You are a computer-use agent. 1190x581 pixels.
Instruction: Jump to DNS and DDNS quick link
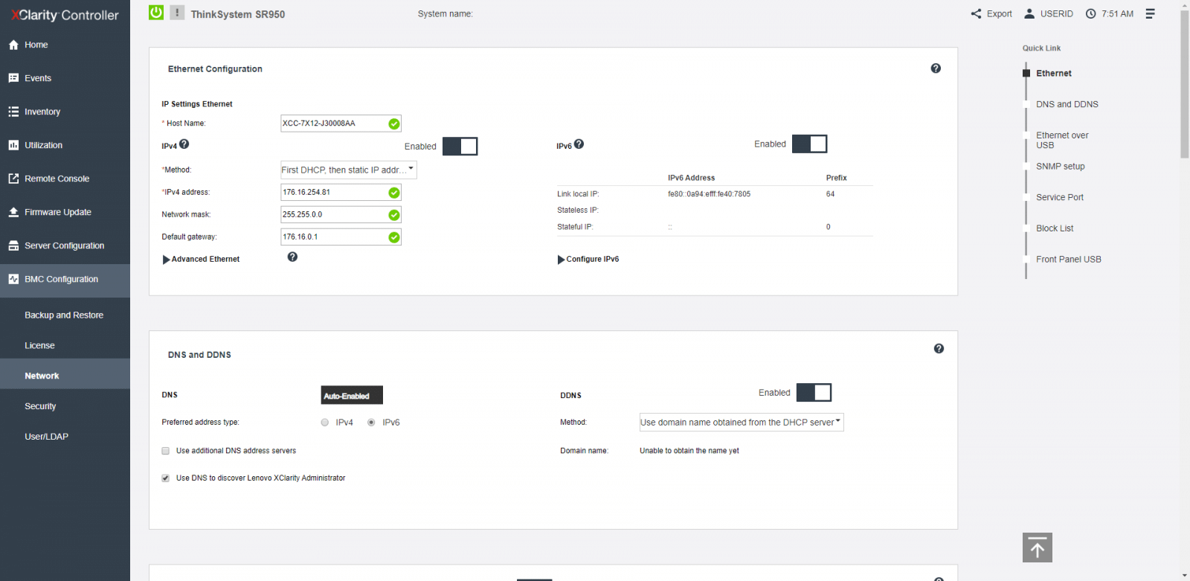pyautogui.click(x=1067, y=105)
